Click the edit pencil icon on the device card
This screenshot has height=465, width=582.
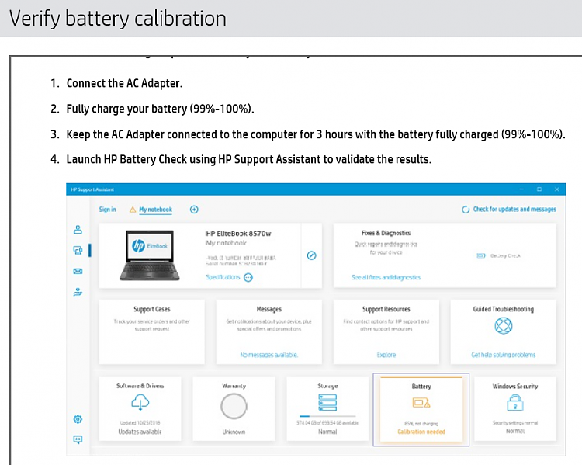click(311, 255)
